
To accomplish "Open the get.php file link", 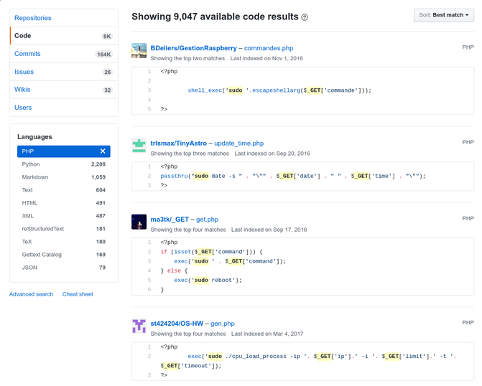I will coord(207,220).
